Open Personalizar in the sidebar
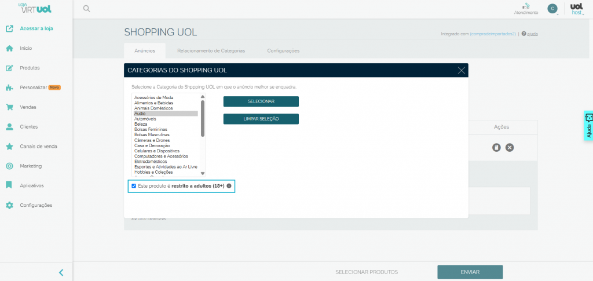 click(34, 87)
